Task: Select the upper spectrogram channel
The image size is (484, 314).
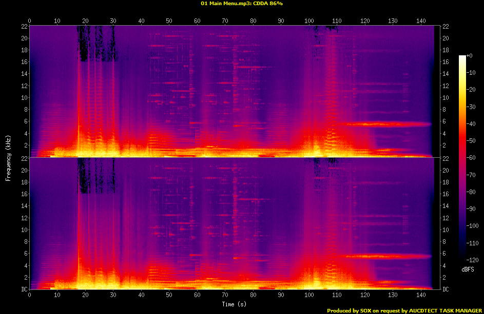Action: pyautogui.click(x=231, y=90)
